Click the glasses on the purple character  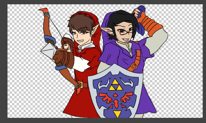click(x=126, y=32)
